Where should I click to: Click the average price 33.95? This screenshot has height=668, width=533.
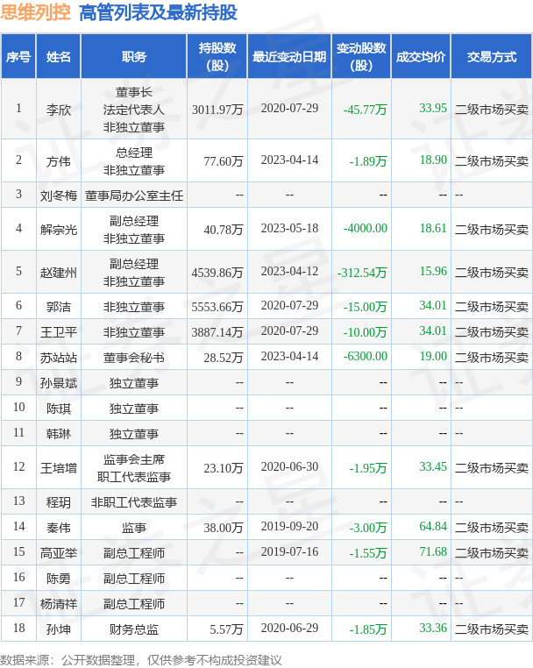433,108
